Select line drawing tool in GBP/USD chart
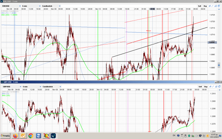222x139 pixels. pos(213,87)
